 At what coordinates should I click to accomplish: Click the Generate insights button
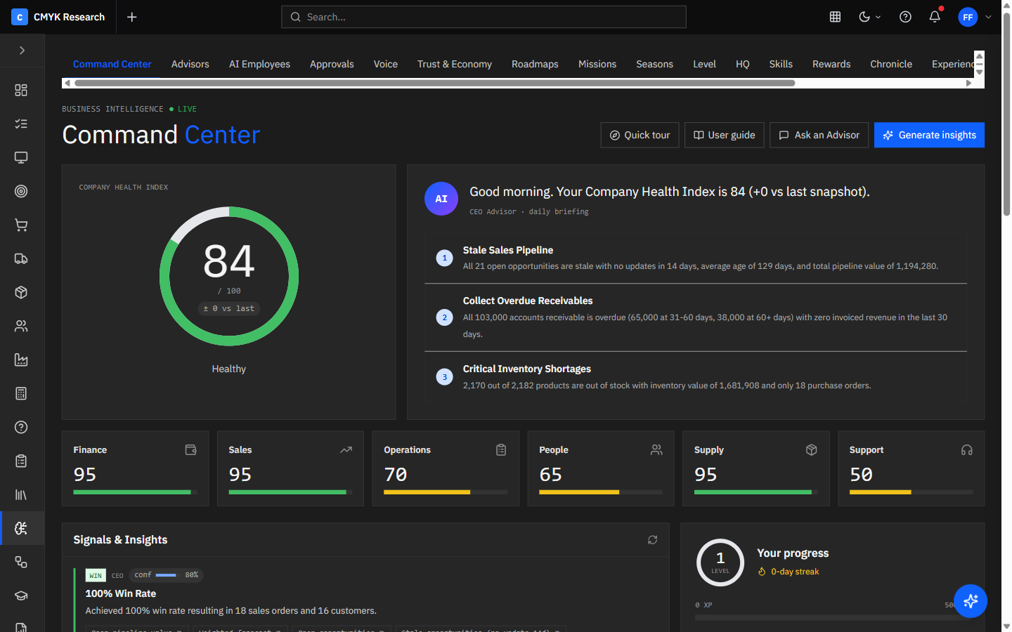tap(929, 135)
